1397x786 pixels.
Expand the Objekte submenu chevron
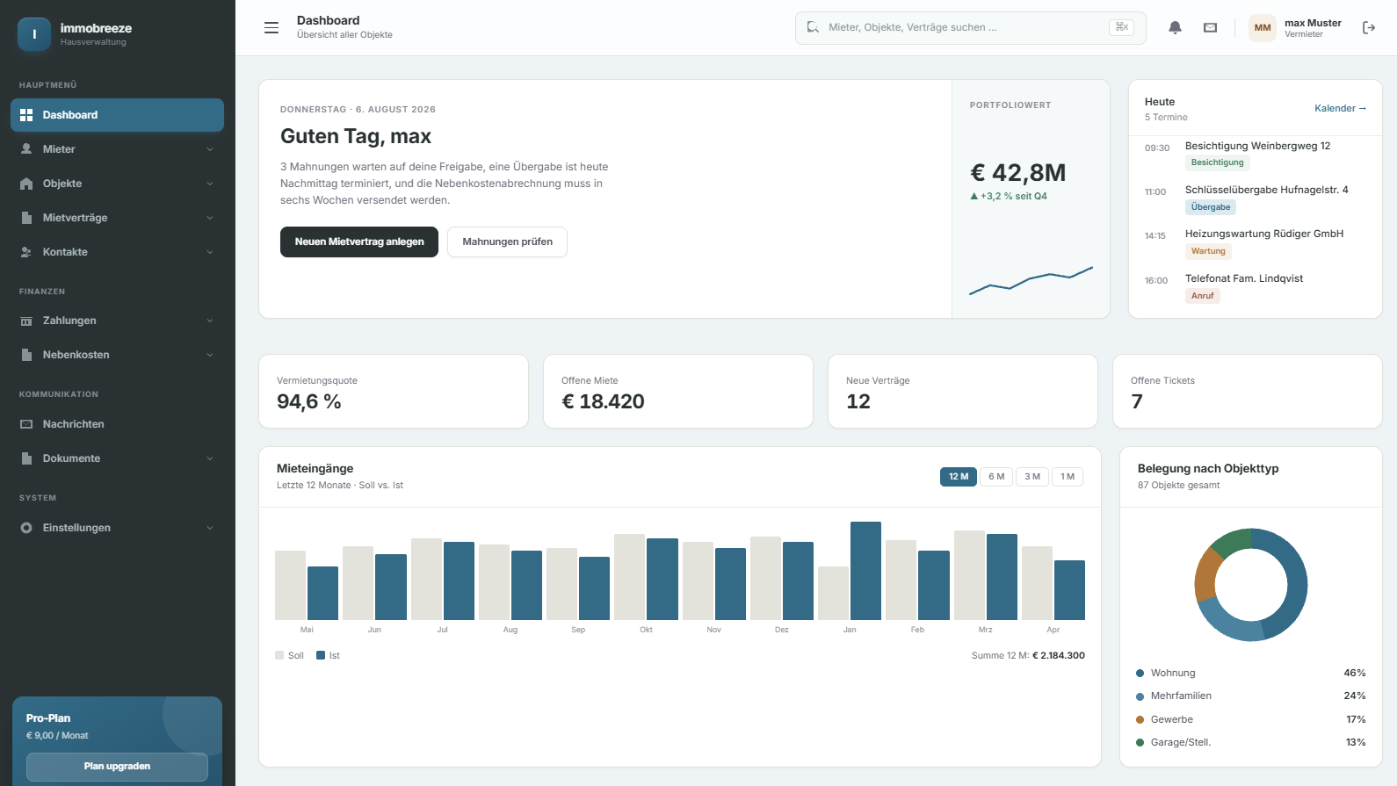click(210, 184)
